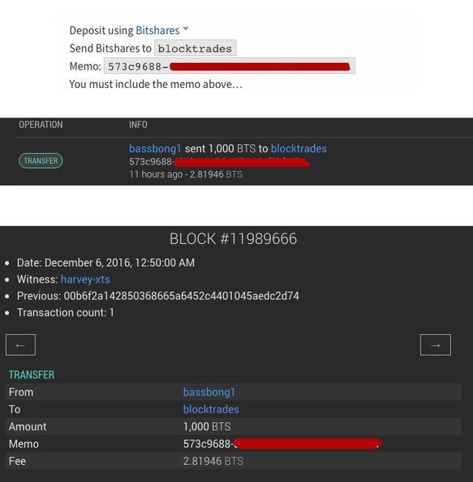Viewport: 473px width, 482px height.
Task: Go to previous block with left arrow
Action: click(x=21, y=344)
